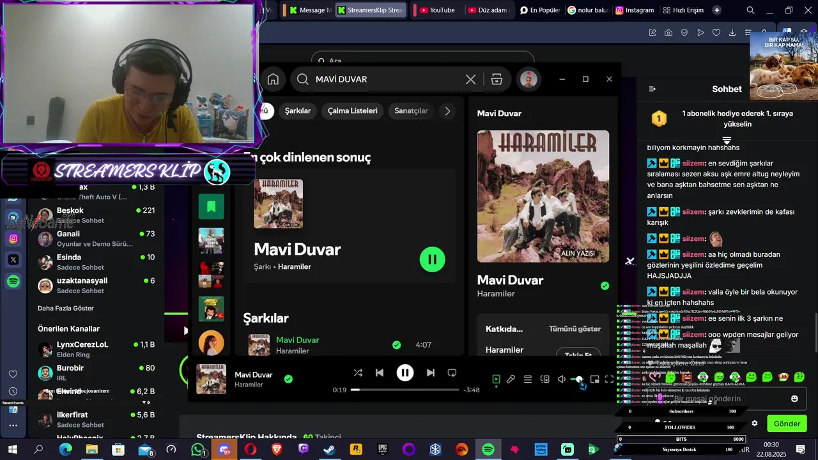Viewport: 818px width, 460px height.
Task: Click Tümünü göster in credits card
Action: point(575,329)
